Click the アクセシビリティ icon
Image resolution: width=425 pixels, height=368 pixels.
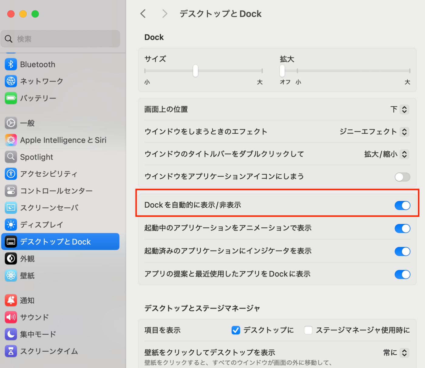[x=11, y=174]
